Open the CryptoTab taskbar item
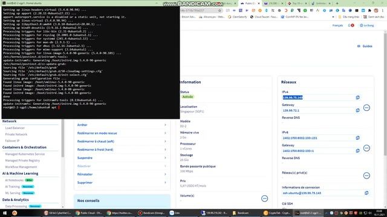Image resolution: width=387 pixels, height=217 pixels. pyautogui.click(x=277, y=213)
